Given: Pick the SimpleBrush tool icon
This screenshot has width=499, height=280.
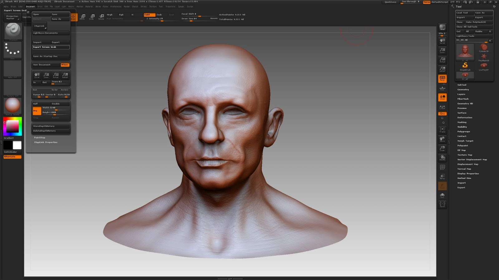Looking at the screenshot, I should 465,66.
